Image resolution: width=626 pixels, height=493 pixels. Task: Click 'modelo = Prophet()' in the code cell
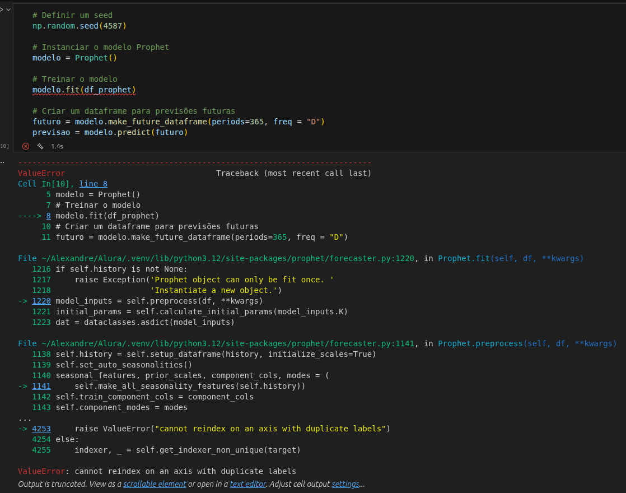click(74, 58)
